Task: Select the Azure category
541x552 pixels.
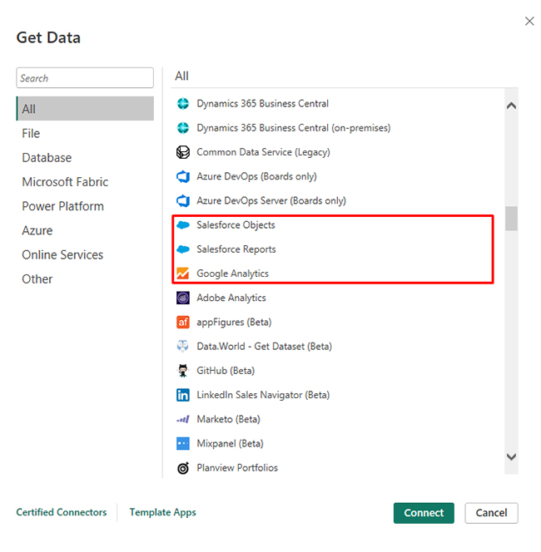Action: [85, 230]
